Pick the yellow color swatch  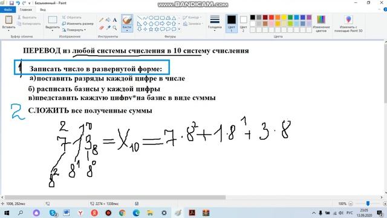click(284, 18)
